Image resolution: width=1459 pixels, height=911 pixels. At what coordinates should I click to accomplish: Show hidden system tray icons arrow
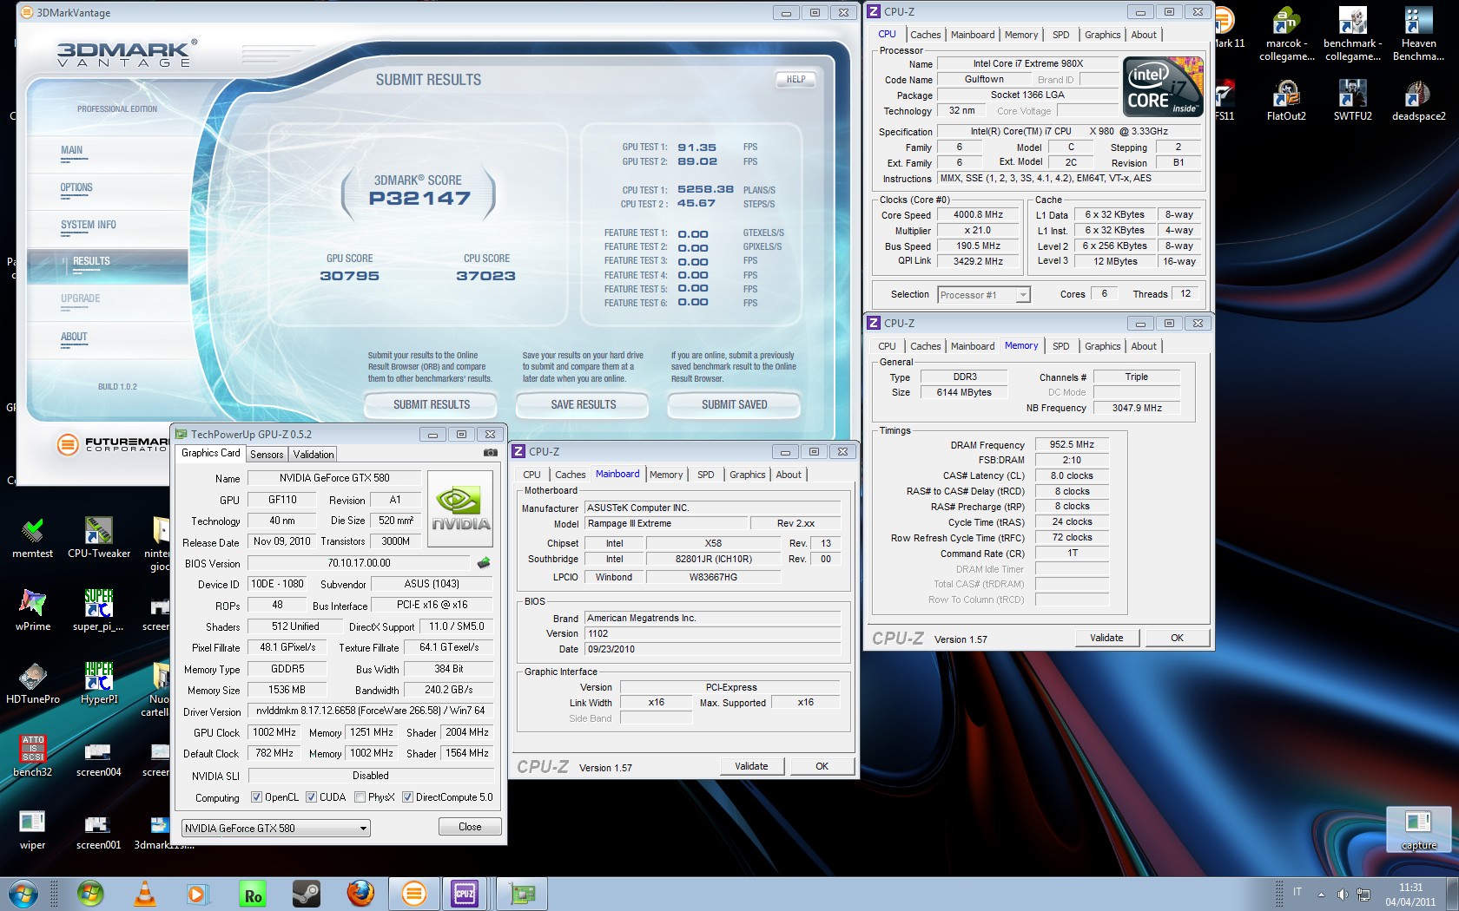pos(1321,894)
